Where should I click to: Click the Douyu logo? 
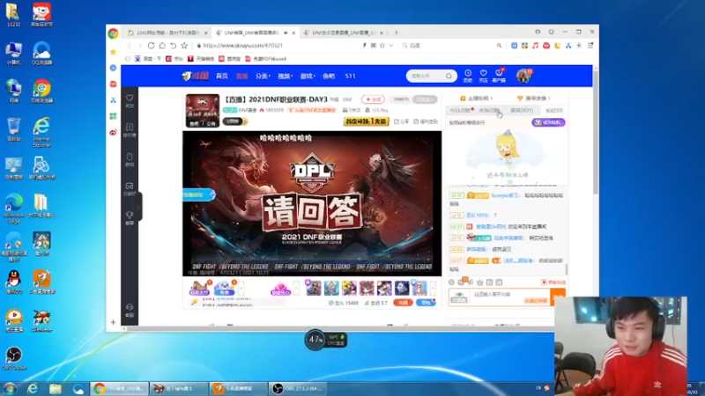pyautogui.click(x=195, y=76)
